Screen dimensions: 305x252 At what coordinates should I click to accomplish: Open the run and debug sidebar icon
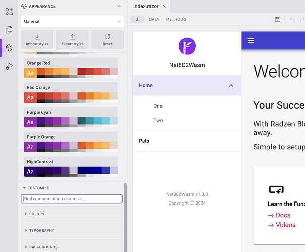[x=9, y=66]
